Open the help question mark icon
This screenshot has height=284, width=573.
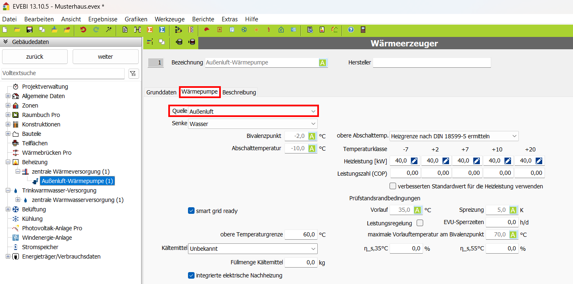tap(351, 30)
